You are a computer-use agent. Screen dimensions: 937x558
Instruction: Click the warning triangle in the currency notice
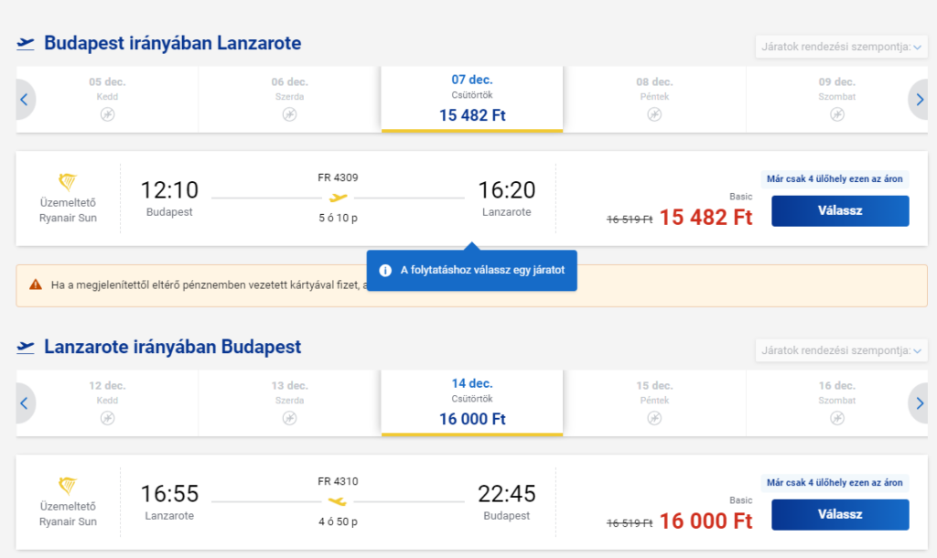point(36,284)
